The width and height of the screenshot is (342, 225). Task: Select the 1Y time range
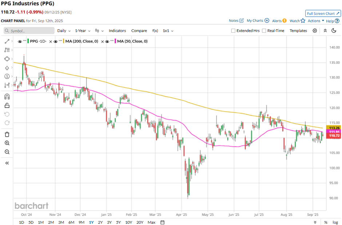pyautogui.click(x=91, y=222)
